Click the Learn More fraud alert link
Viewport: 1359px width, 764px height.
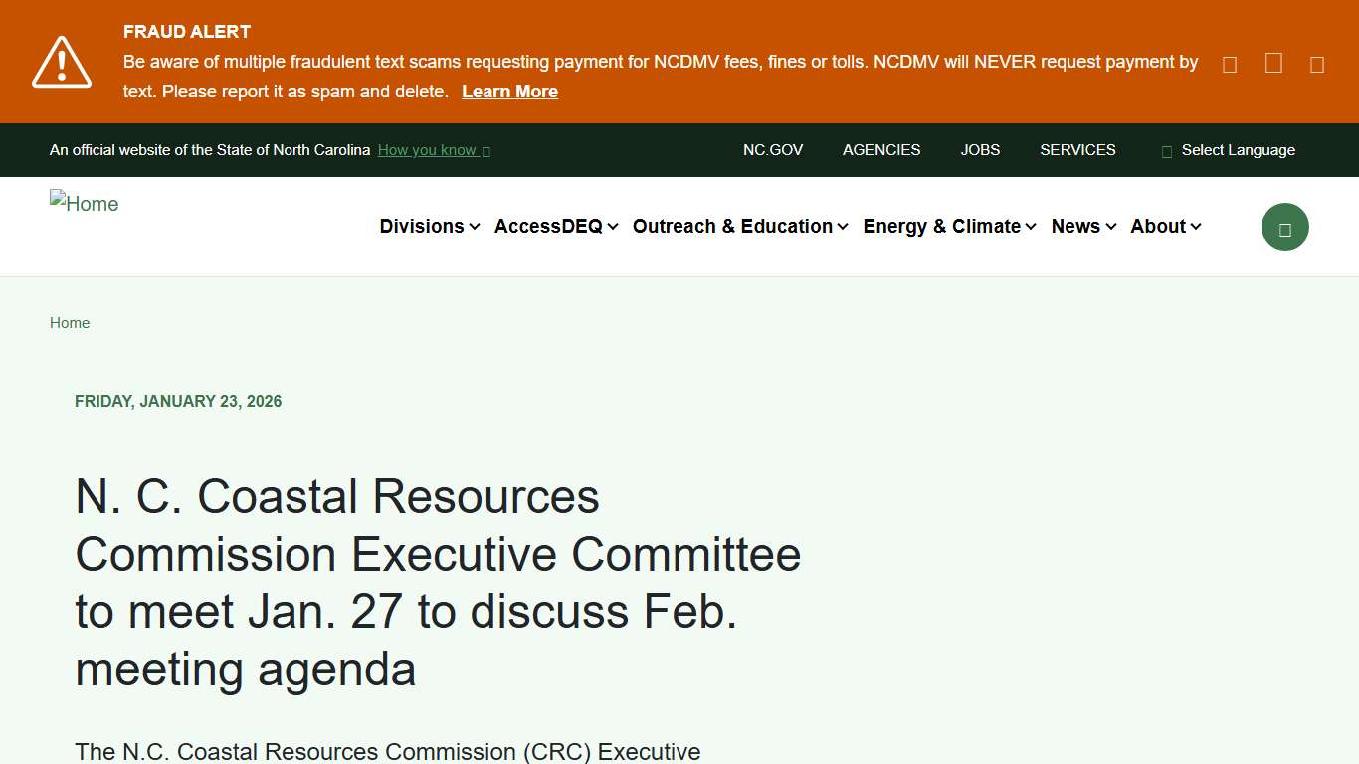click(509, 92)
